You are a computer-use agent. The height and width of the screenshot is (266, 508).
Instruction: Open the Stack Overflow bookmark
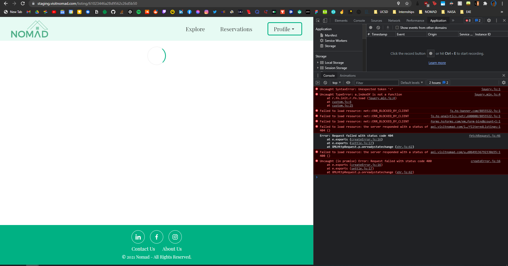point(122,12)
